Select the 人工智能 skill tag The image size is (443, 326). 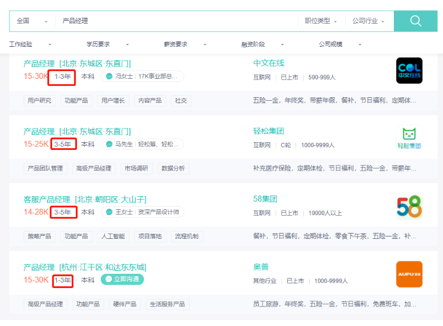pos(111,236)
